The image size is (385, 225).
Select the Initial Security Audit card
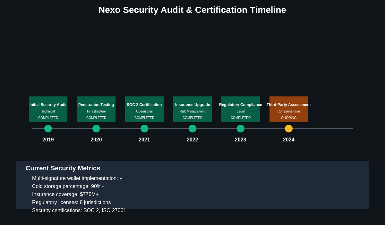tap(48, 109)
